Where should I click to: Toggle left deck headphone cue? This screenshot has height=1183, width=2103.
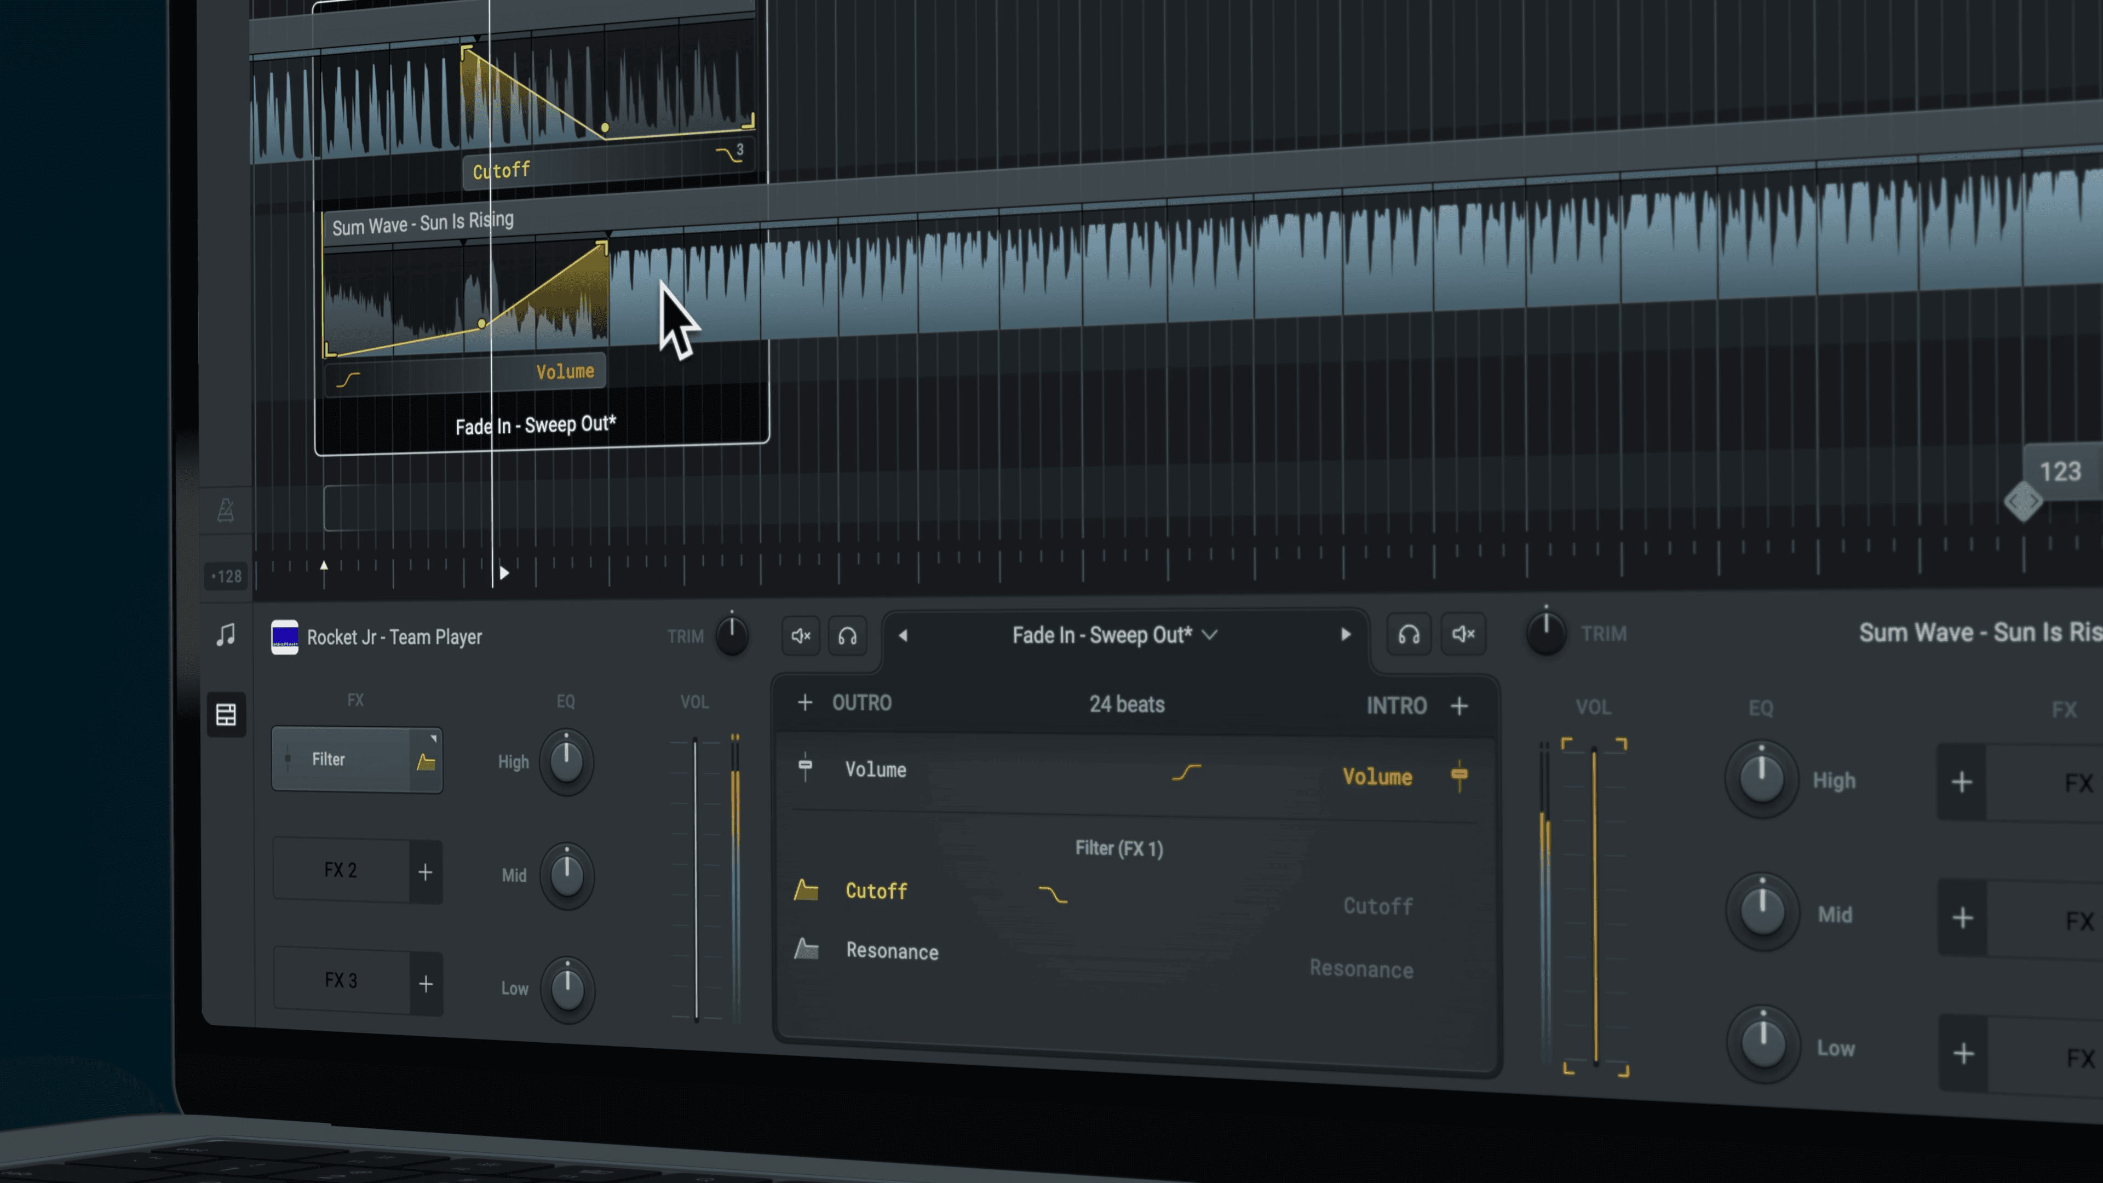[x=847, y=636]
